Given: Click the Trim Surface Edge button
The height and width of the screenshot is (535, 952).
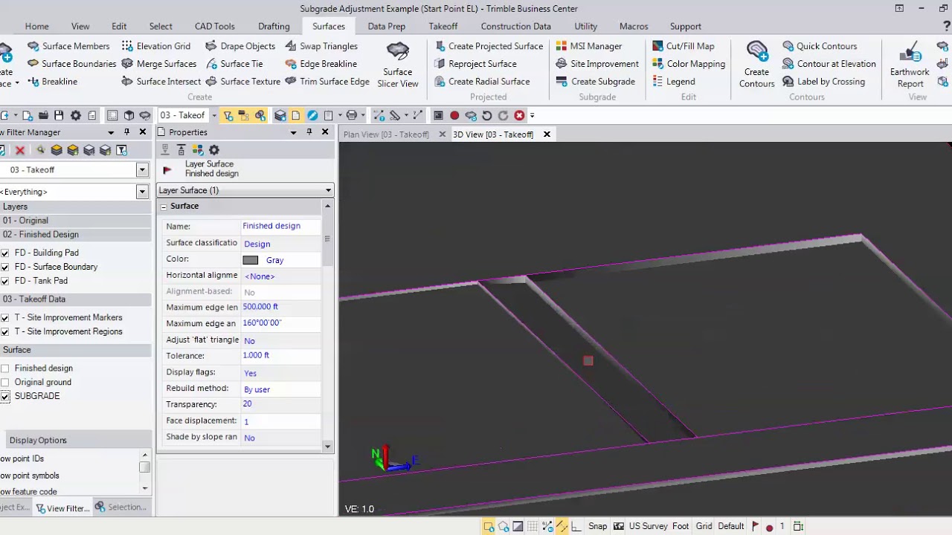Looking at the screenshot, I should 327,82.
